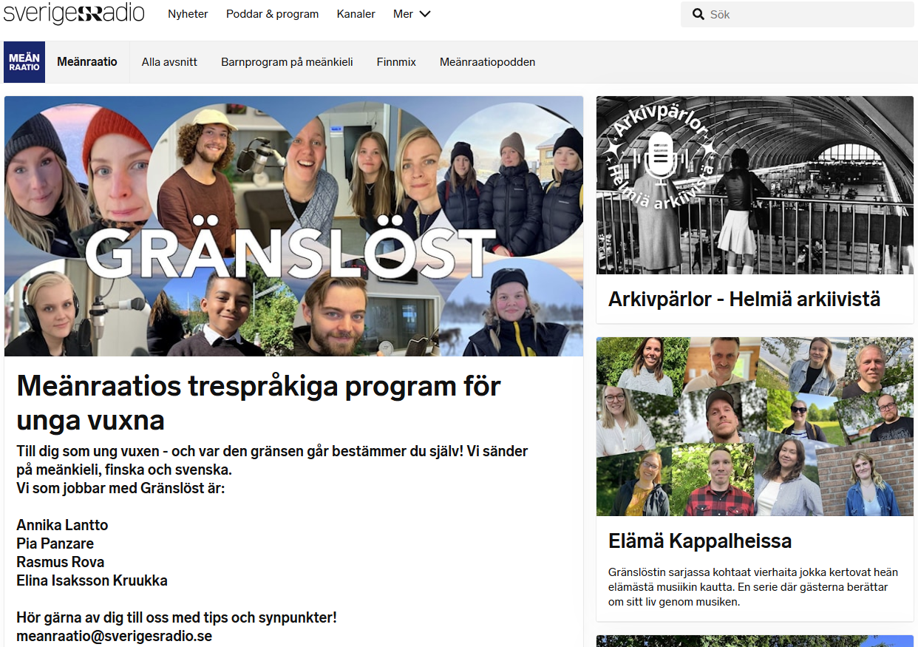This screenshot has width=918, height=647.
Task: Open the Nyheter menu item
Action: [188, 14]
